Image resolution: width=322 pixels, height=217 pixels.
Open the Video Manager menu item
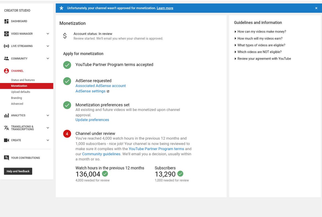tap(22, 34)
